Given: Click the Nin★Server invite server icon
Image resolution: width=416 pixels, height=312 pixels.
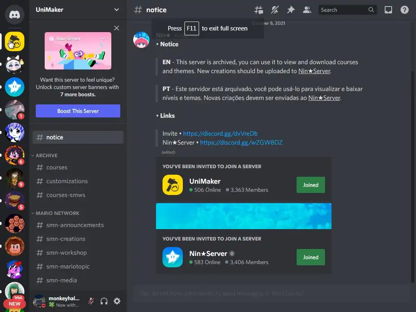Looking at the screenshot, I should click(173, 257).
